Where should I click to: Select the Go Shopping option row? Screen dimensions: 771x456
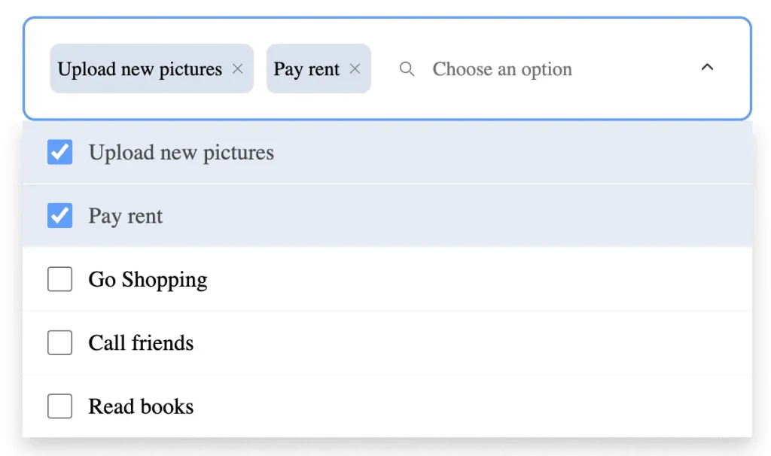tap(301, 279)
